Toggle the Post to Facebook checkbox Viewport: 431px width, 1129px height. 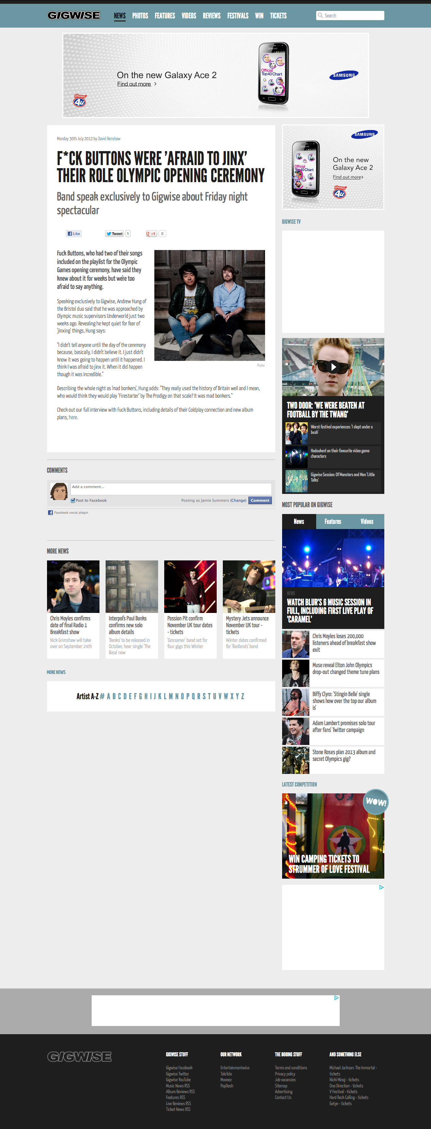pos(73,500)
